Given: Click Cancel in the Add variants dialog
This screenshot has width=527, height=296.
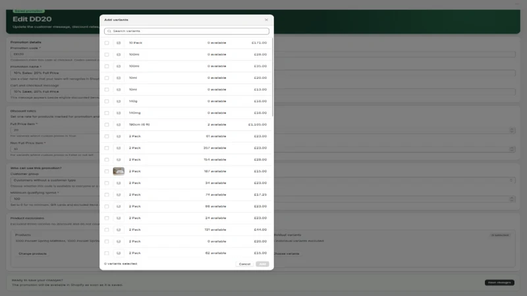Looking at the screenshot, I should [x=244, y=264].
